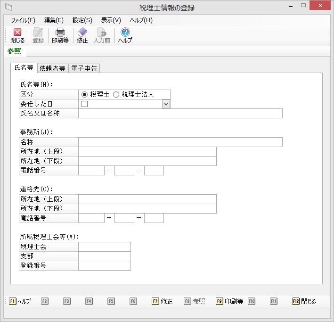The height and width of the screenshot is (322, 334).
Task: Open the 表示(V) menu
Action: click(111, 20)
